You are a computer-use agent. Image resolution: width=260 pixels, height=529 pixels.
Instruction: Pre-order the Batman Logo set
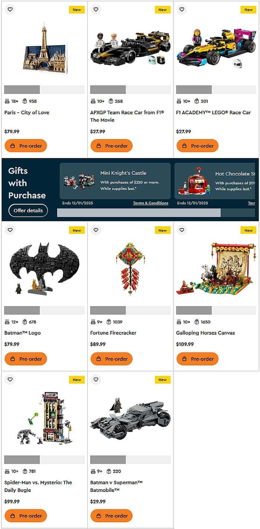26,359
